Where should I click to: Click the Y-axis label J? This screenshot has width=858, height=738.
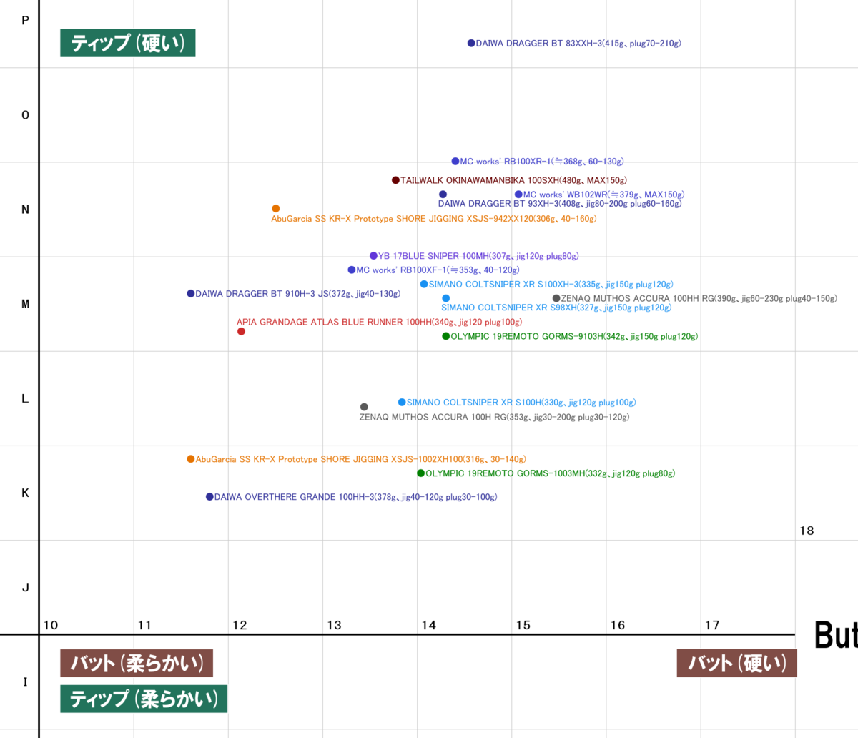pyautogui.click(x=26, y=587)
